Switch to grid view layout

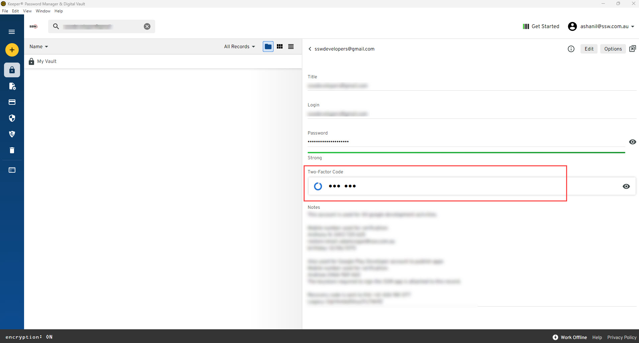pyautogui.click(x=280, y=47)
